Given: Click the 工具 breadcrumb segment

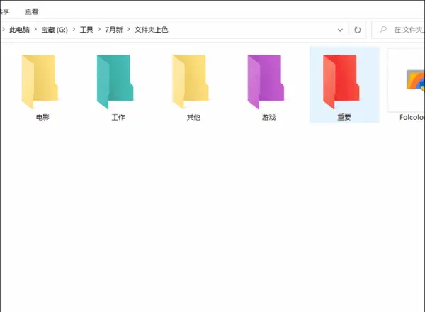Looking at the screenshot, I should click(86, 30).
